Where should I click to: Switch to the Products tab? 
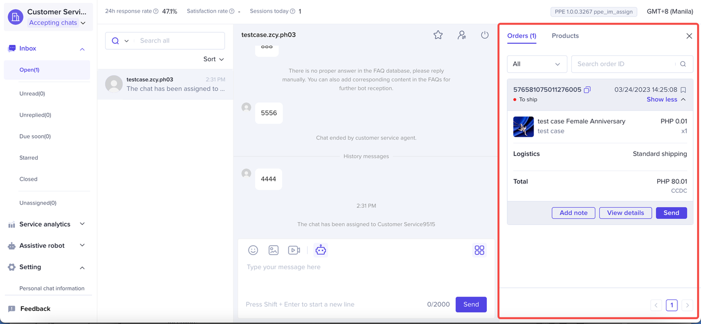(x=565, y=36)
